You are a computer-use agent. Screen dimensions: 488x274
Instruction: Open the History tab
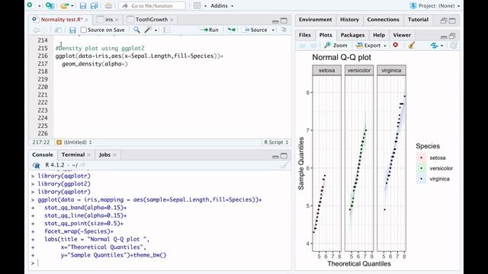[x=349, y=20]
